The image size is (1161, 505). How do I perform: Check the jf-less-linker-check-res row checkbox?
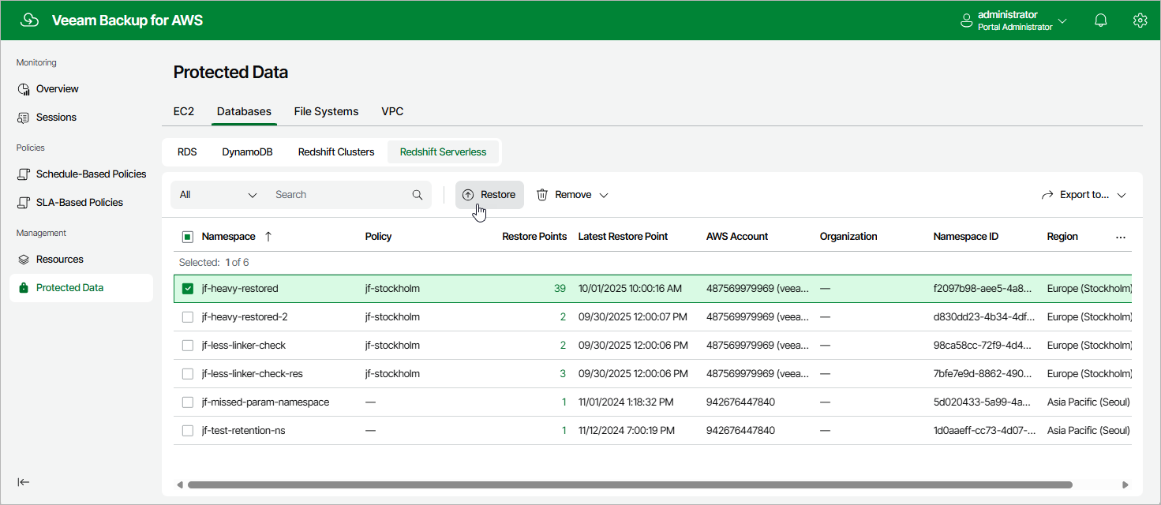click(188, 374)
